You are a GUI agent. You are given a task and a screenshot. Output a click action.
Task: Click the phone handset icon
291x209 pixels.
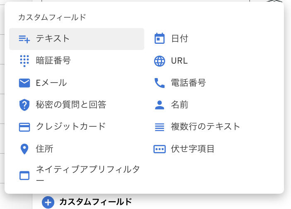[x=160, y=83]
